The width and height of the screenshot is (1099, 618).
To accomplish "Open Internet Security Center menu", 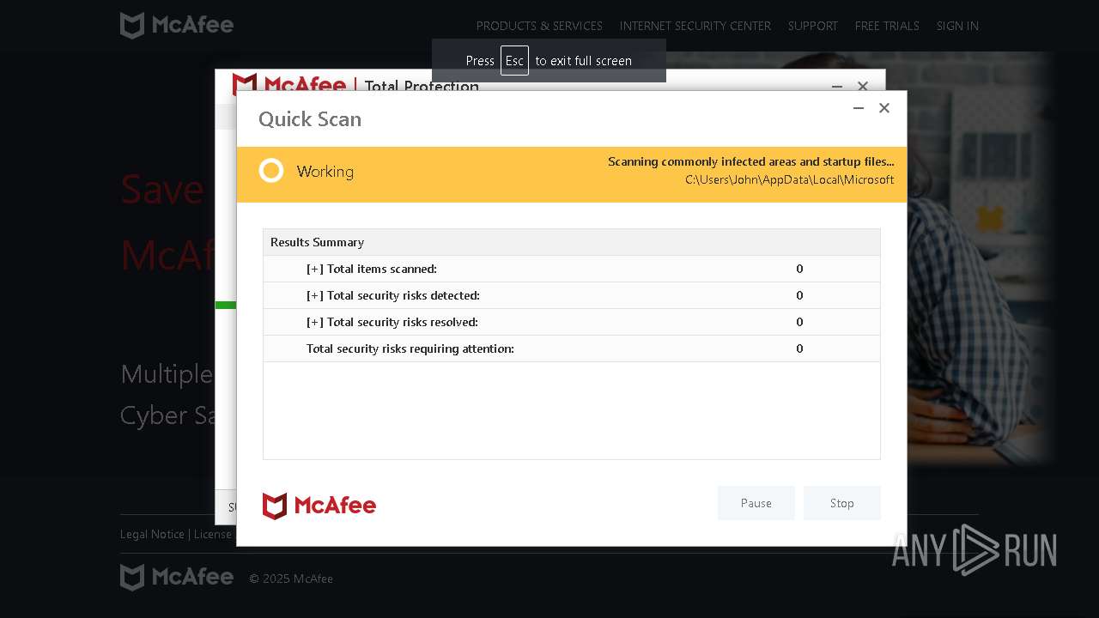I will coord(695,26).
